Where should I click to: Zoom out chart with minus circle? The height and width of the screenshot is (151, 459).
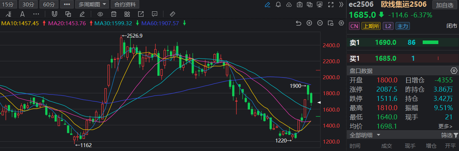[x=320, y=23]
